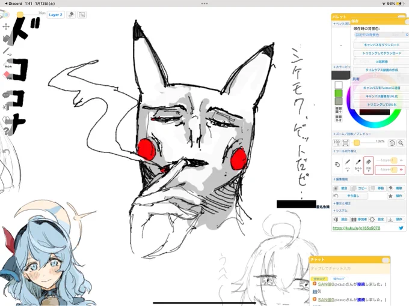Click the 退出 exit button
This screenshot has height=306, width=409.
coord(341,220)
